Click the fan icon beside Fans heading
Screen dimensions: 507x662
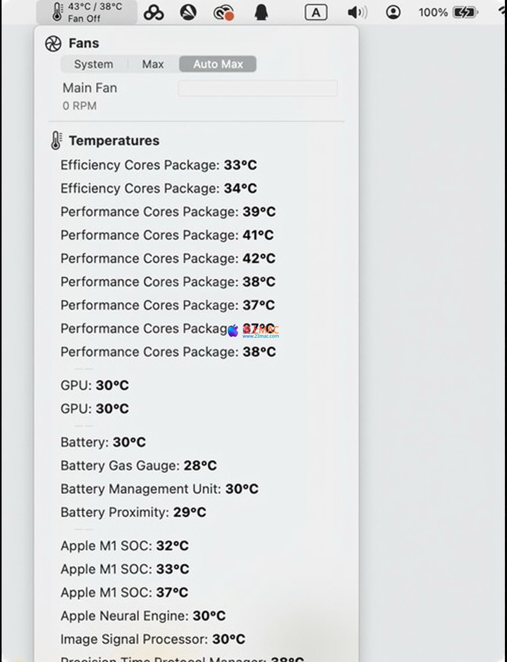click(53, 43)
